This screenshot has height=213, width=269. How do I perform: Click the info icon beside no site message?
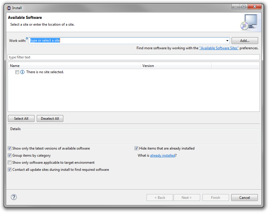22,72
